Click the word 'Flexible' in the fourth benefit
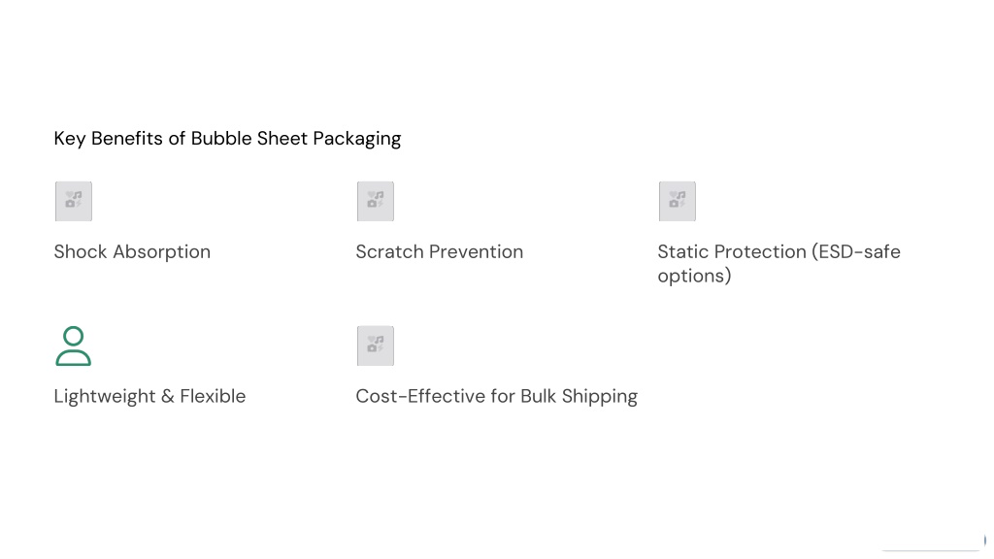 [x=213, y=396]
